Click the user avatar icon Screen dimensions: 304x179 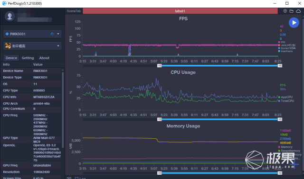(9, 17)
